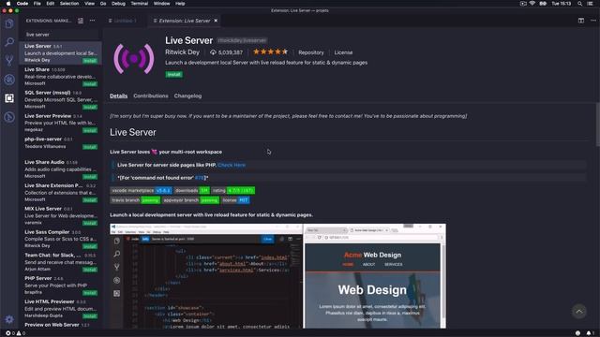The width and height of the screenshot is (600, 337).
Task: Click the extensions search field
Action: 61,35
